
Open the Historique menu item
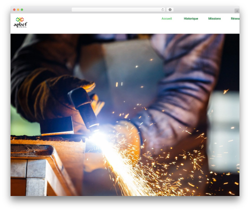coord(191,18)
